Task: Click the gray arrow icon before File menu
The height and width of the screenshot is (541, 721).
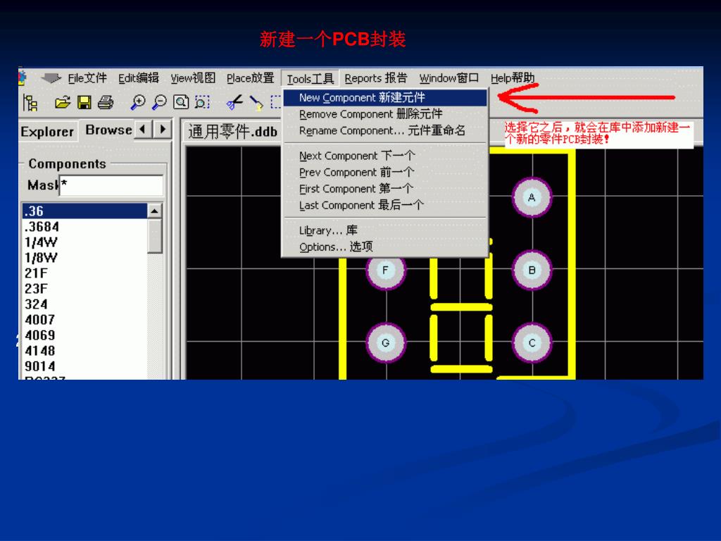Action: click(51, 78)
